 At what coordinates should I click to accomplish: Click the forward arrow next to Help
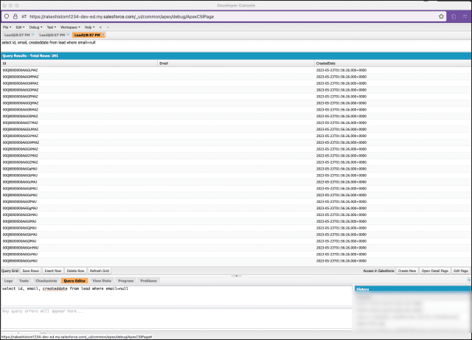pos(108,27)
